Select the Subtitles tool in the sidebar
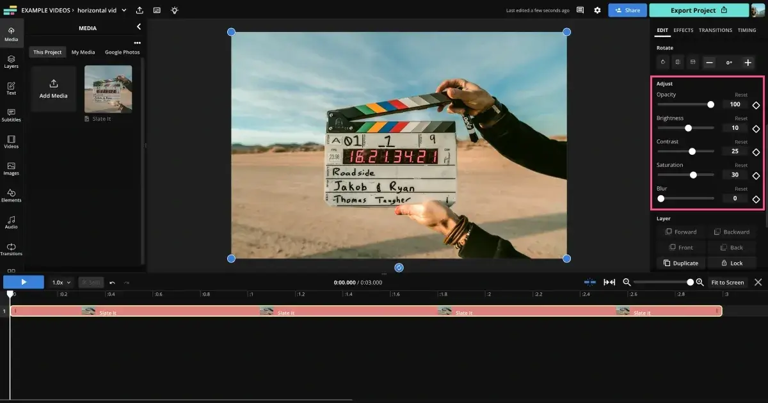This screenshot has width=768, height=403. click(11, 116)
